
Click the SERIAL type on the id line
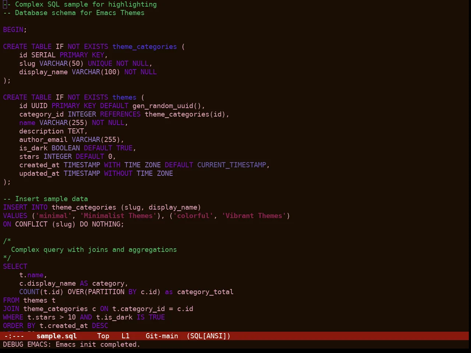pyautogui.click(x=43, y=55)
